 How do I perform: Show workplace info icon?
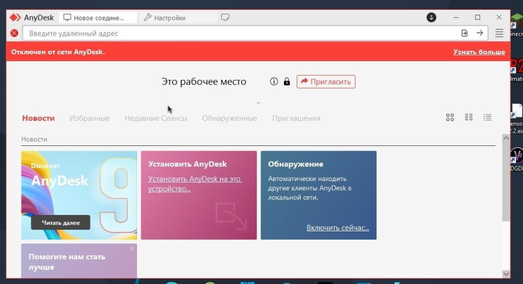click(x=274, y=82)
